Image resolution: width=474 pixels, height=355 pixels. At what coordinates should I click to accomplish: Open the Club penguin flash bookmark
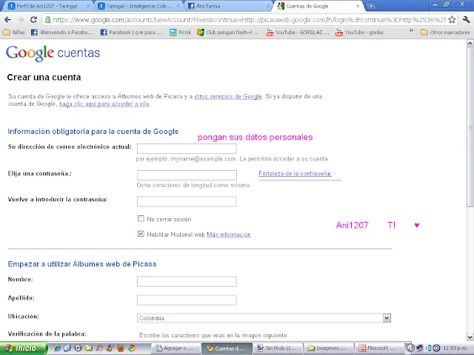click(x=228, y=32)
